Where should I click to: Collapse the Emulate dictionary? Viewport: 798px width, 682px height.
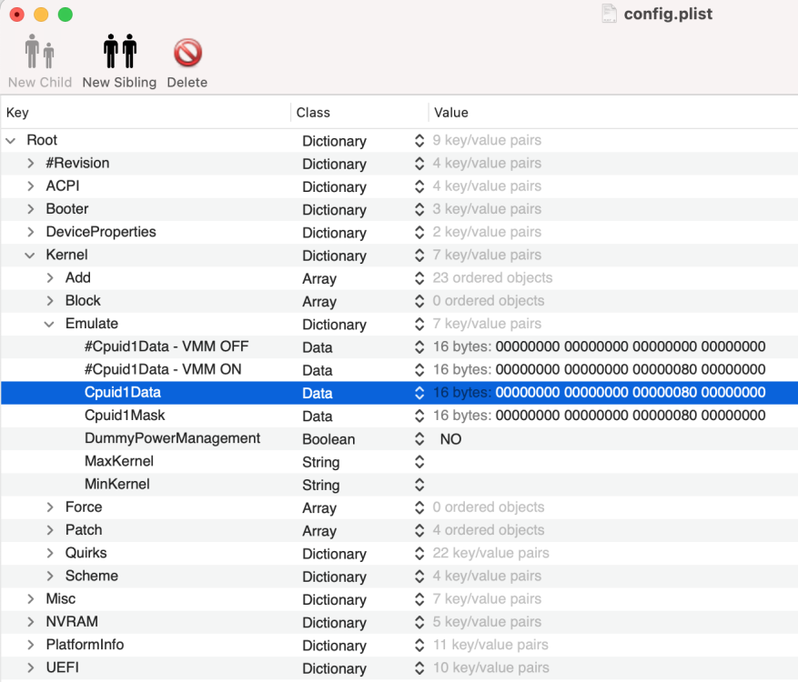[x=49, y=324]
